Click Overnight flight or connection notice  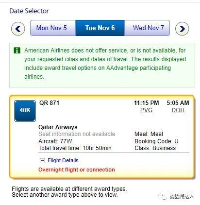(77, 170)
